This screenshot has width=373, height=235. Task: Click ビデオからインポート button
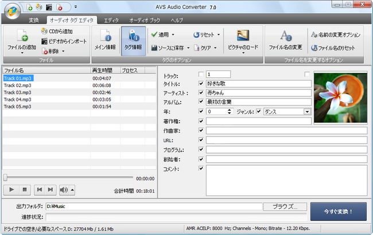64,41
